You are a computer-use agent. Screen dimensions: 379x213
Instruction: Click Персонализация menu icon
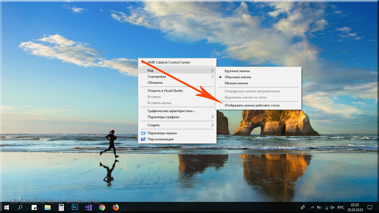[143, 139]
